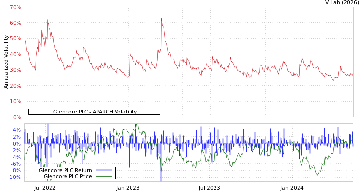This screenshot has height=194, width=364.
Task: Click the 20% volatility axis label
Action: click(16, 86)
